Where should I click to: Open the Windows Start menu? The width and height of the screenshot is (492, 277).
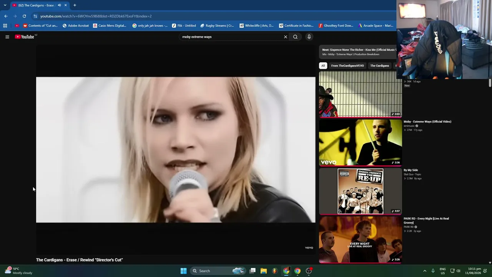184,271
